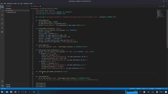The height and width of the screenshot is (94, 168).
Task: Place cursor on empty line 39
Action: click(95, 73)
